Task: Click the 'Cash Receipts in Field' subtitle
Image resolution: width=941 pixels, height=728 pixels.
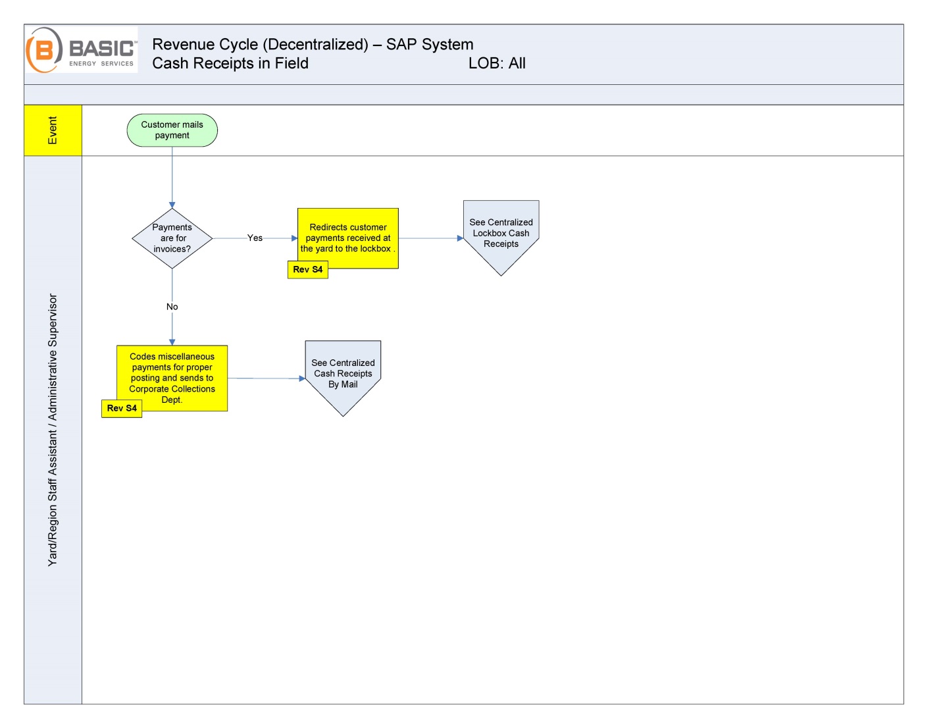Action: tap(230, 63)
